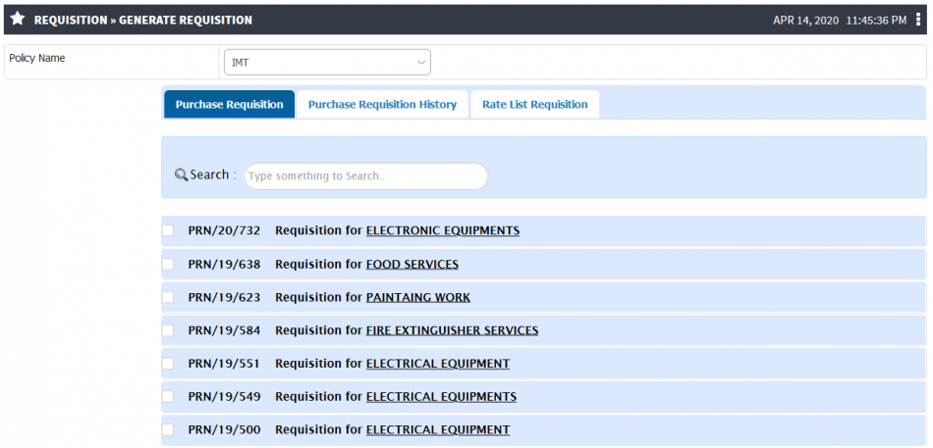
Task: Click the ELECTRICAL EQUIPMENTS link for PRN/19/549
Action: (442, 396)
